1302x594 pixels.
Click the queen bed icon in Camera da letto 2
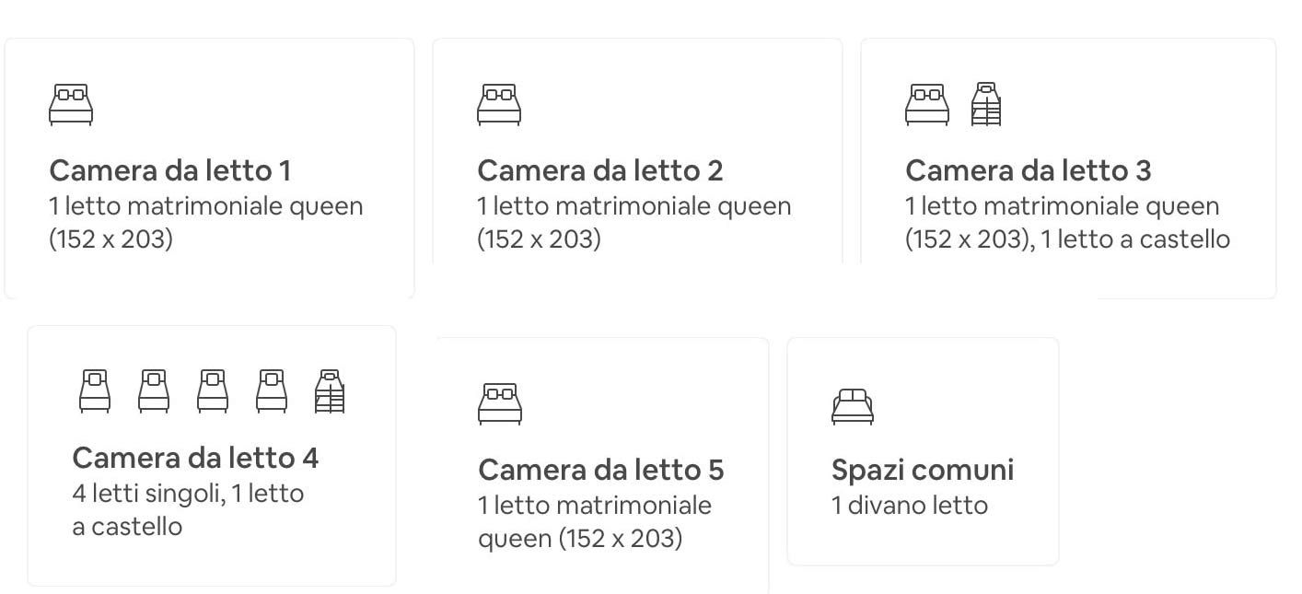click(499, 104)
